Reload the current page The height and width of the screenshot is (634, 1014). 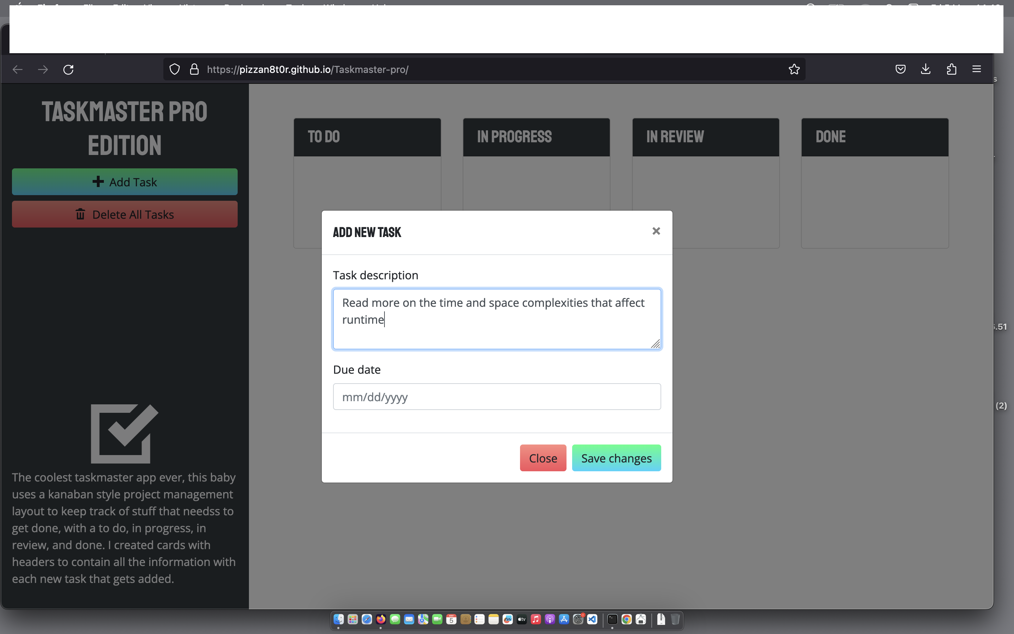[x=68, y=69]
